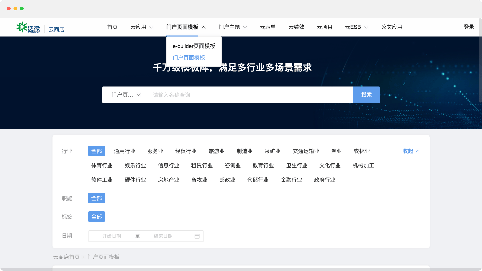Collapse industry list with 收起
This screenshot has width=482, height=271.
pos(411,151)
